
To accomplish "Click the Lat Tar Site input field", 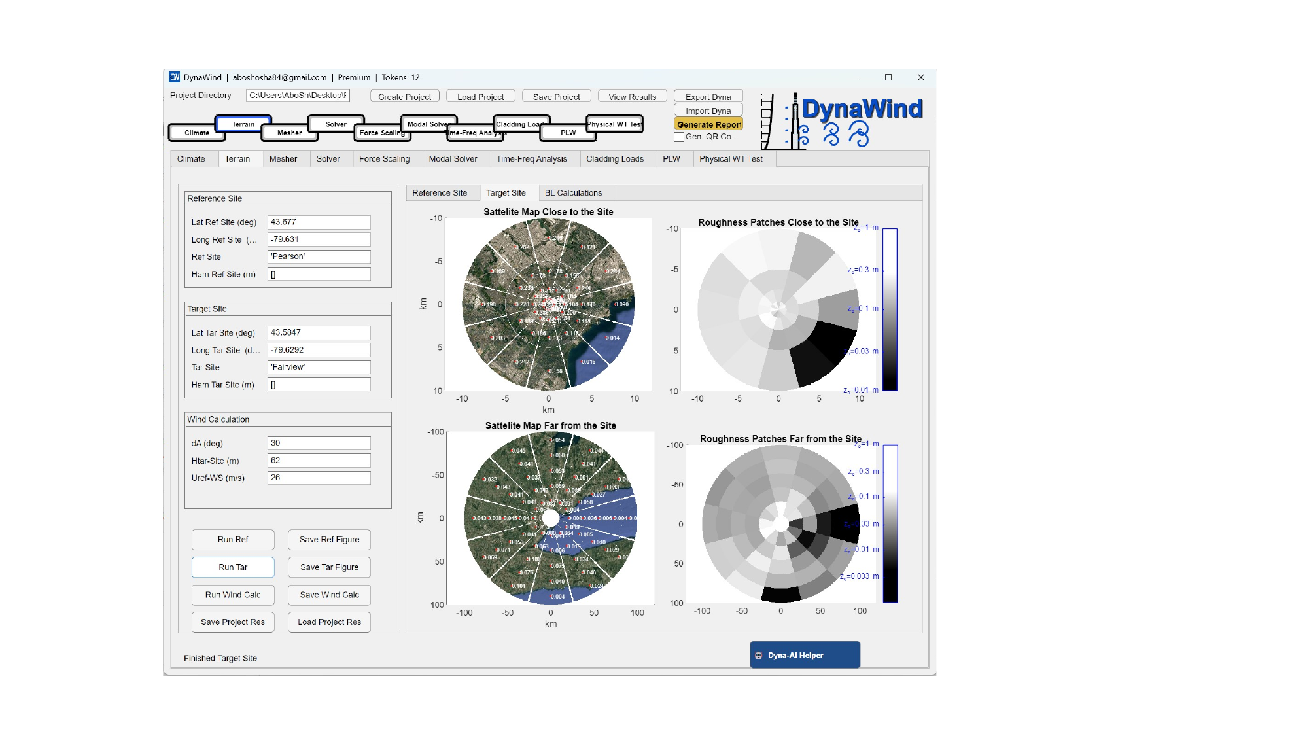I will (319, 332).
